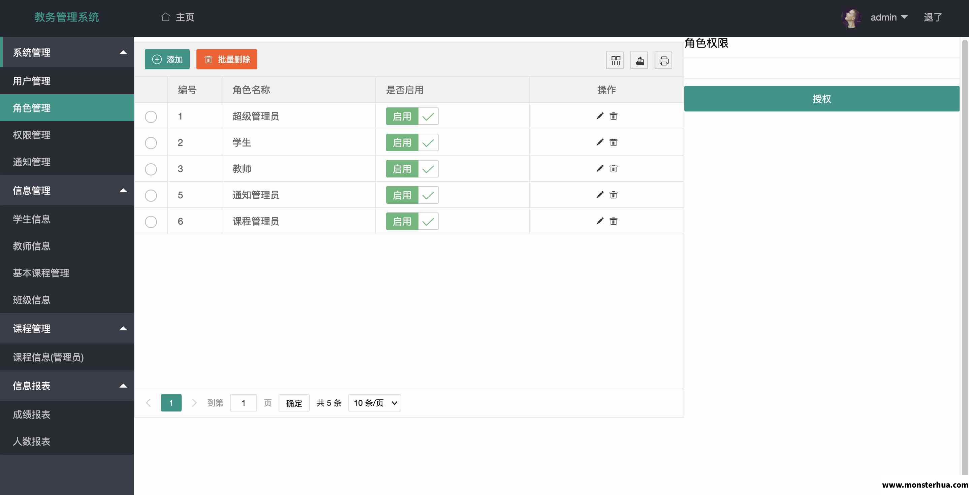The height and width of the screenshot is (495, 969).
Task: Click the print table icon
Action: click(x=663, y=61)
